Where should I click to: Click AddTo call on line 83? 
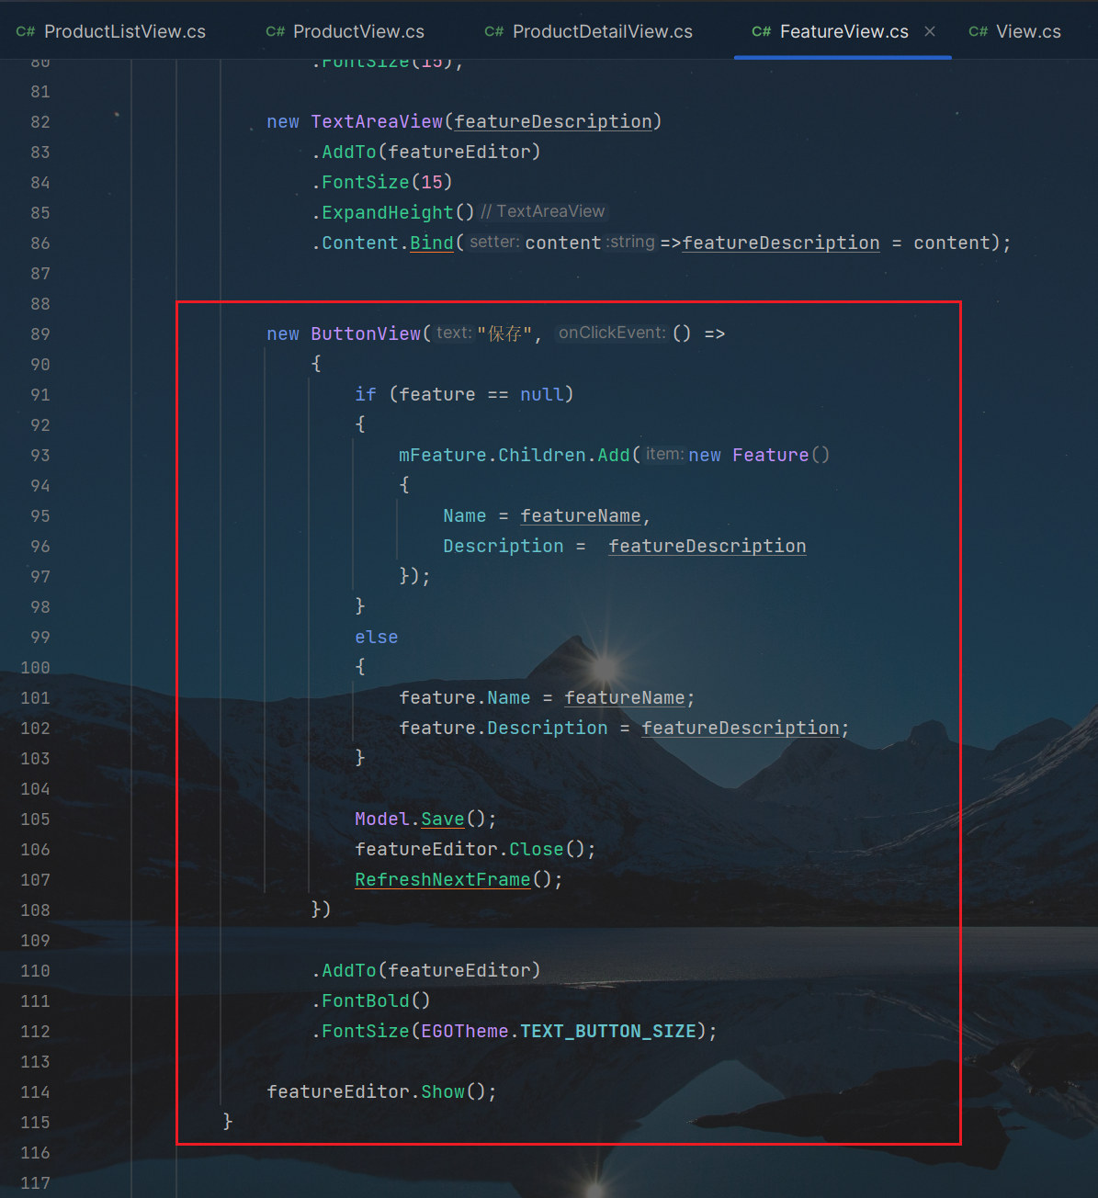[349, 153]
